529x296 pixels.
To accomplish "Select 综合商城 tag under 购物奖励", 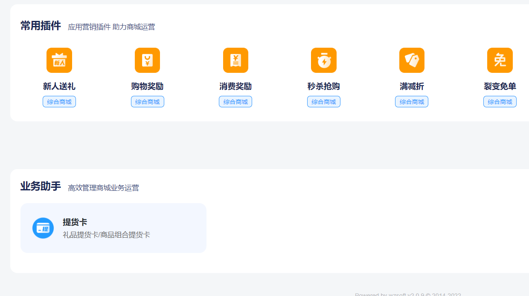I will pyautogui.click(x=148, y=102).
